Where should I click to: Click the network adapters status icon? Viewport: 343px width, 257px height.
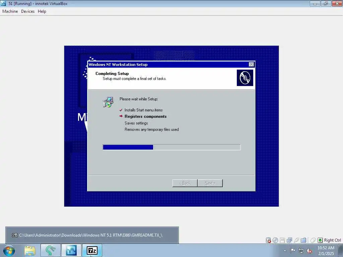289,240
